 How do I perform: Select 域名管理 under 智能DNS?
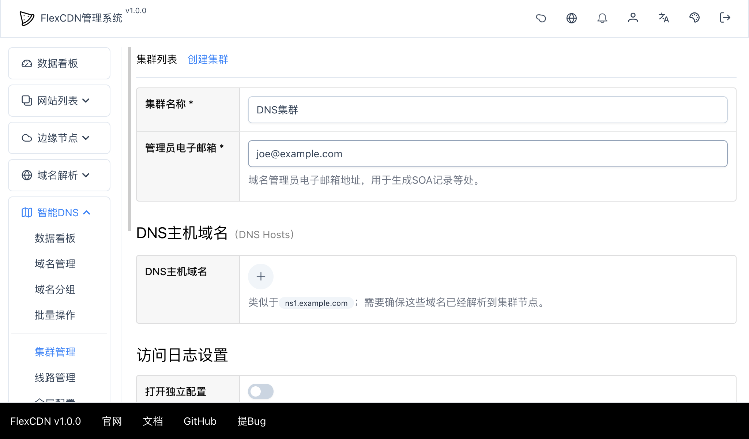(54, 264)
